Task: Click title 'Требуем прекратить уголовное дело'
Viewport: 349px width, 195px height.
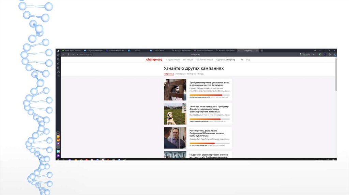Action: pyautogui.click(x=209, y=84)
